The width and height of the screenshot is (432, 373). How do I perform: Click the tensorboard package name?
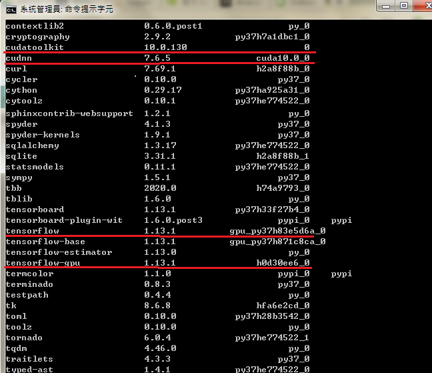(x=35, y=210)
